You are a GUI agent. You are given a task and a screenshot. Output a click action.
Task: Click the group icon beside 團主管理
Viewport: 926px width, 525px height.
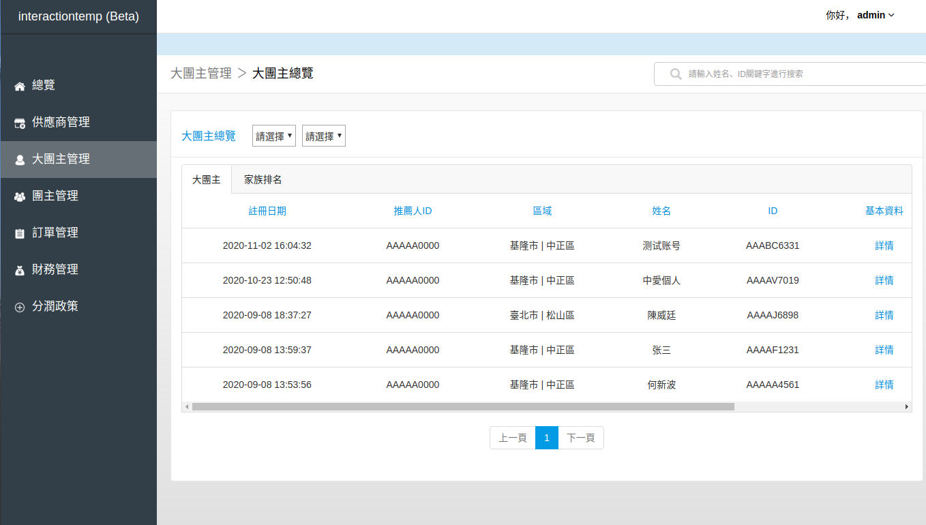20,196
